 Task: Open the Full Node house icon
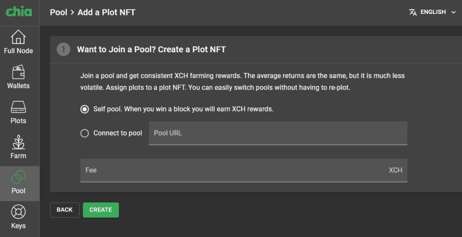(x=18, y=36)
